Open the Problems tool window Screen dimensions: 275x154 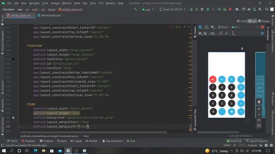pyautogui.click(x=28, y=141)
